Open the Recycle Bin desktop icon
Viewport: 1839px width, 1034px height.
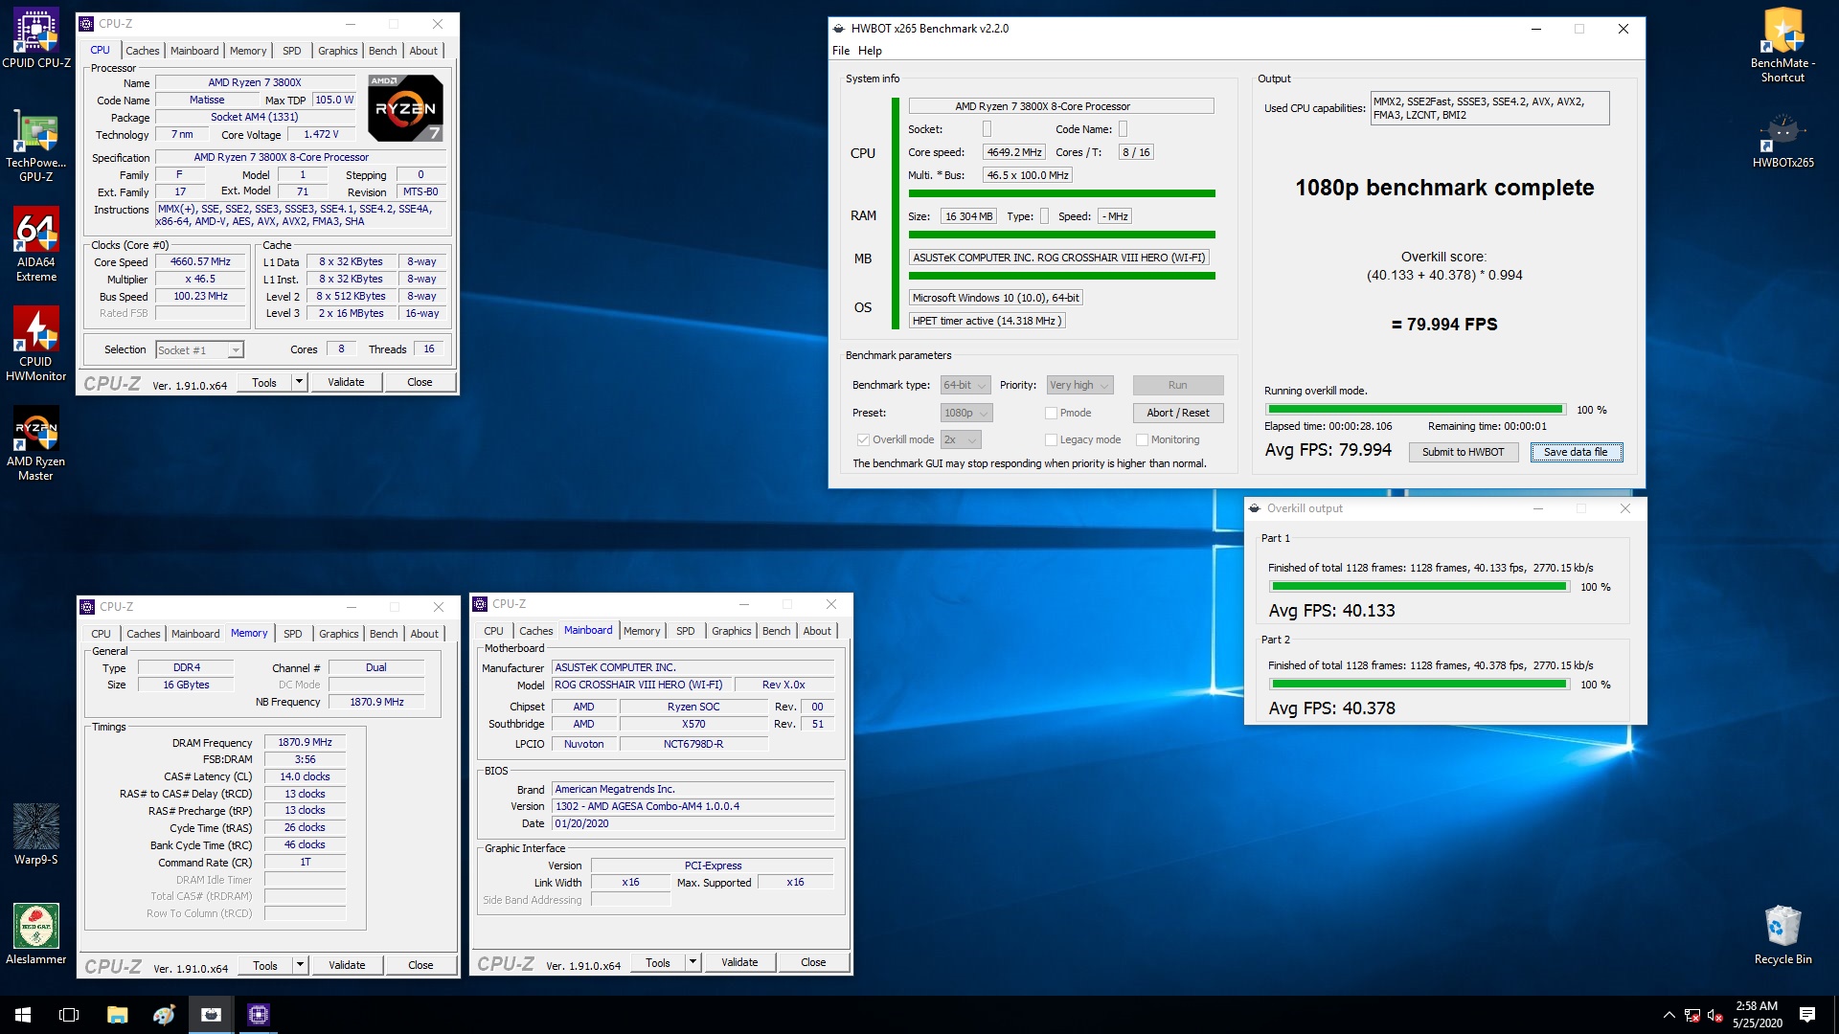point(1782,934)
